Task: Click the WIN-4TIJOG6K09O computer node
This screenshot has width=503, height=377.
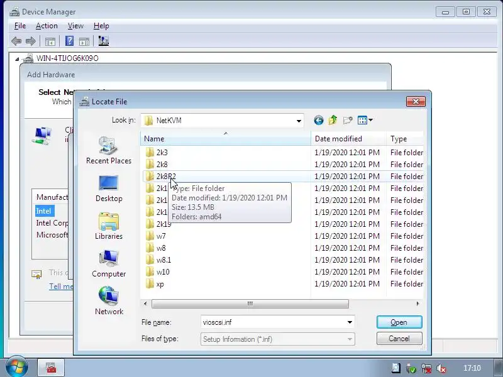Action: click(x=67, y=58)
